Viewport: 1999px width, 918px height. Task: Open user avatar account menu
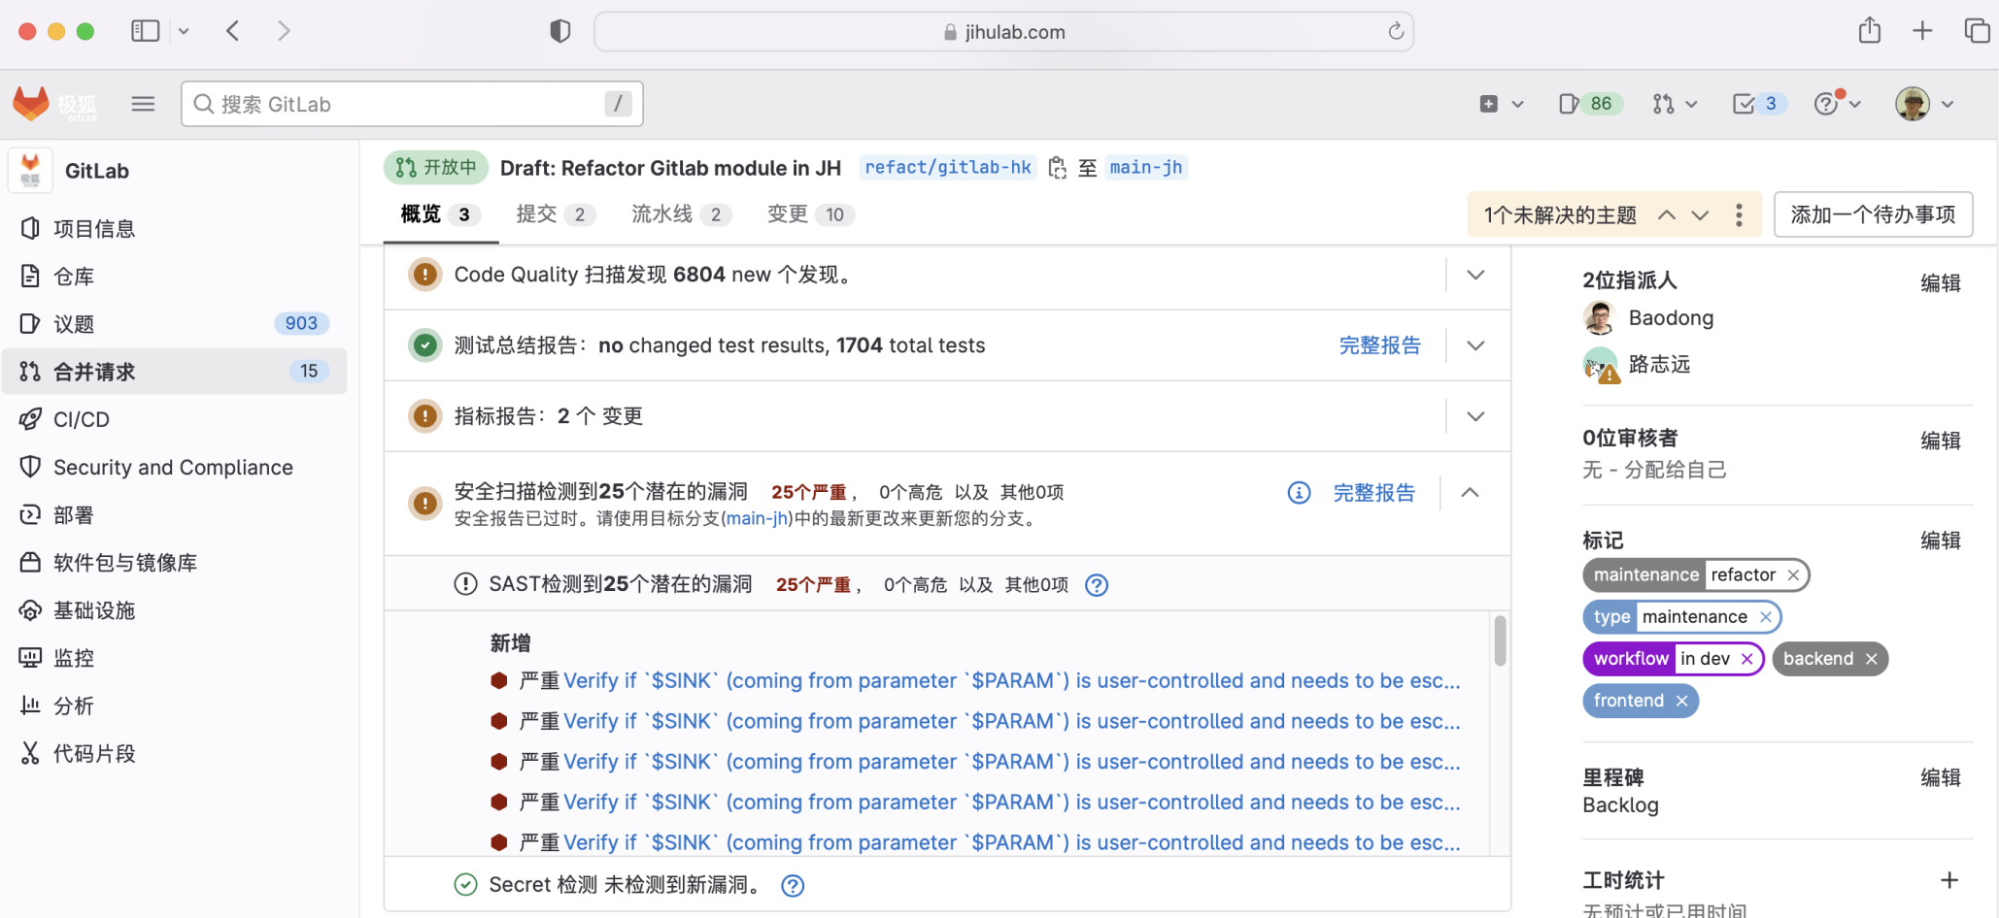(x=1924, y=104)
